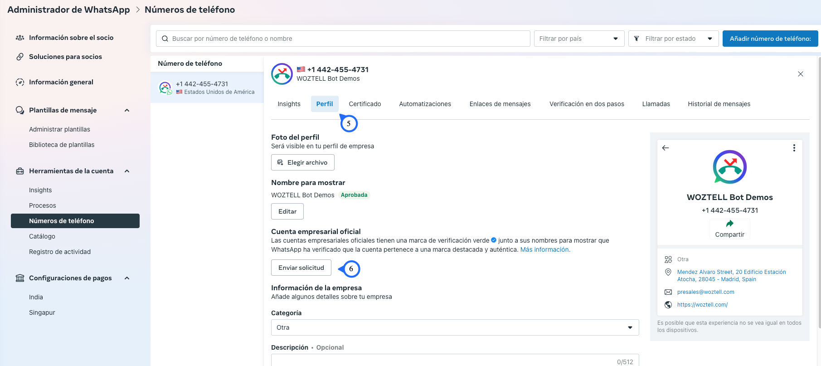The image size is (821, 366).
Task: Open the presales@woztell.com email link
Action: [706, 292]
